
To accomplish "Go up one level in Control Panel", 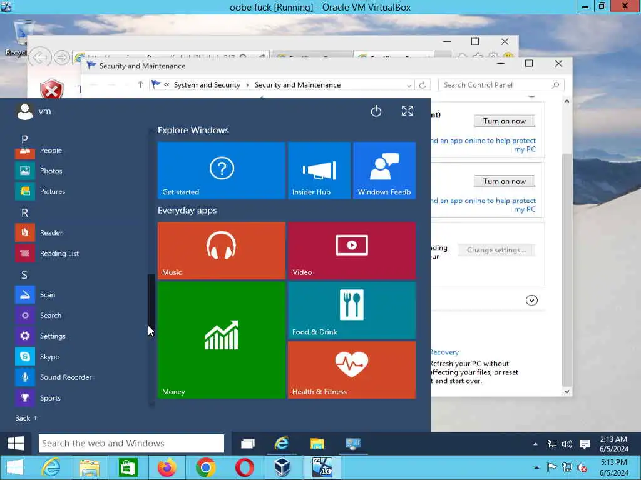I will 140,84.
